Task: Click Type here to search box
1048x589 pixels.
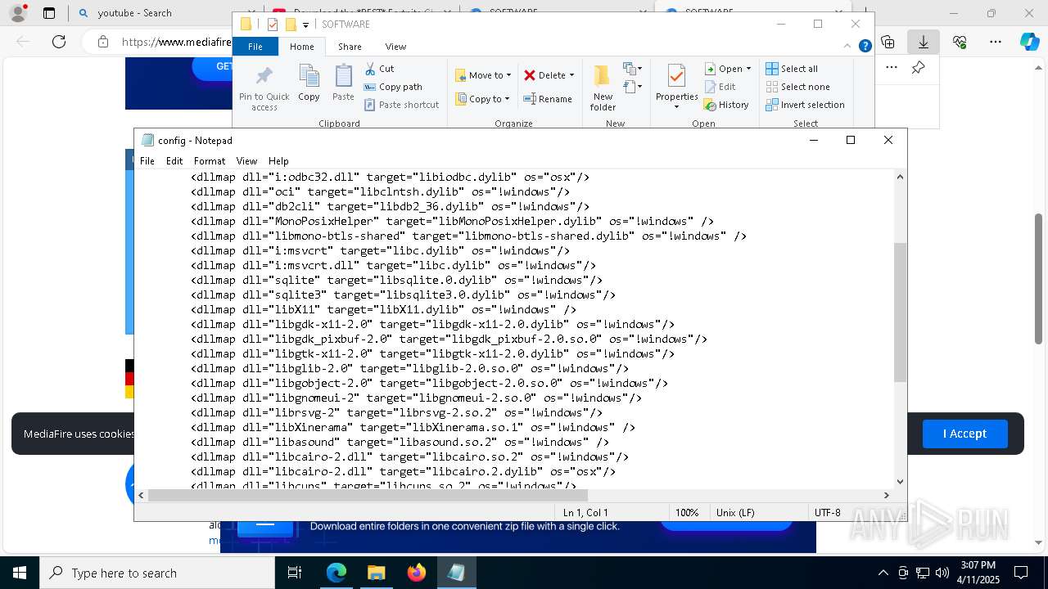Action: tap(157, 573)
